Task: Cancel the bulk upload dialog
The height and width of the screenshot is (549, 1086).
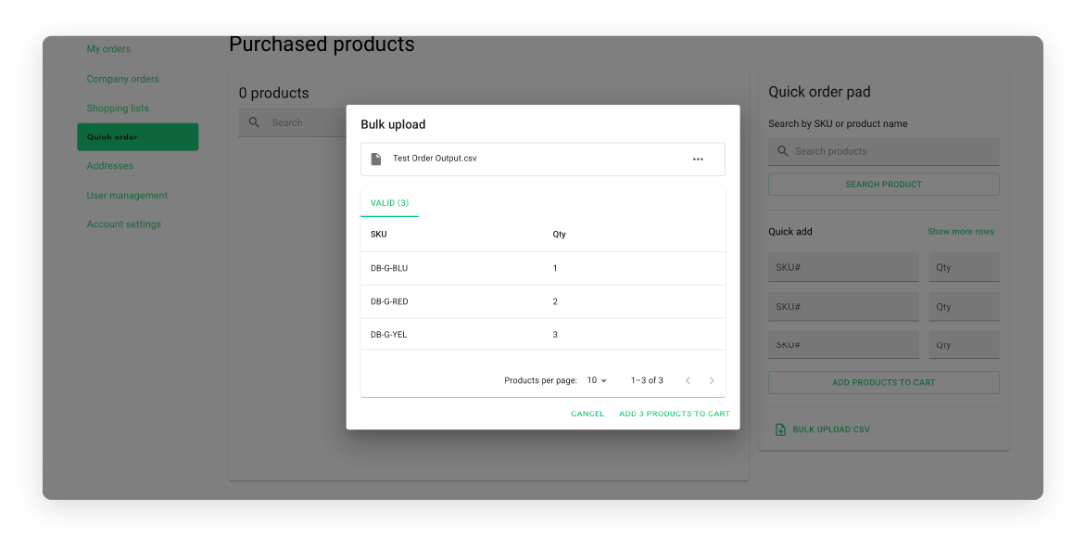Action: tap(587, 414)
